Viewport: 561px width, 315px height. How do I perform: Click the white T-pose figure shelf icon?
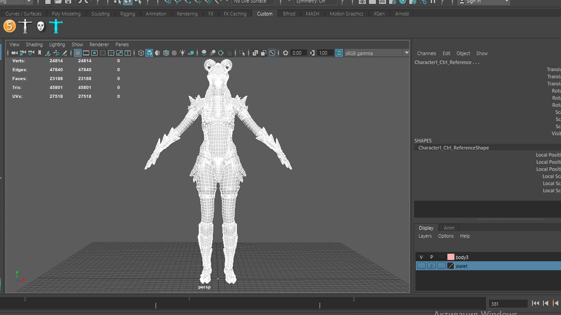click(x=25, y=26)
